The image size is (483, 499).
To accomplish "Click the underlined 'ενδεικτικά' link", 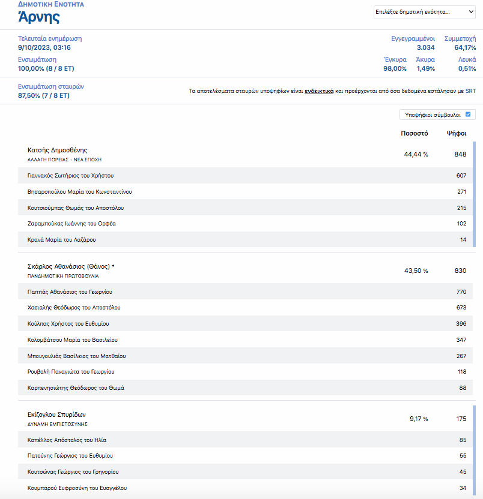I will click(x=319, y=91).
